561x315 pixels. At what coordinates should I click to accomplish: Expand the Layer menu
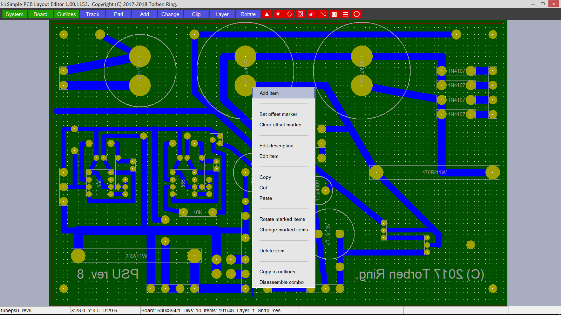222,14
